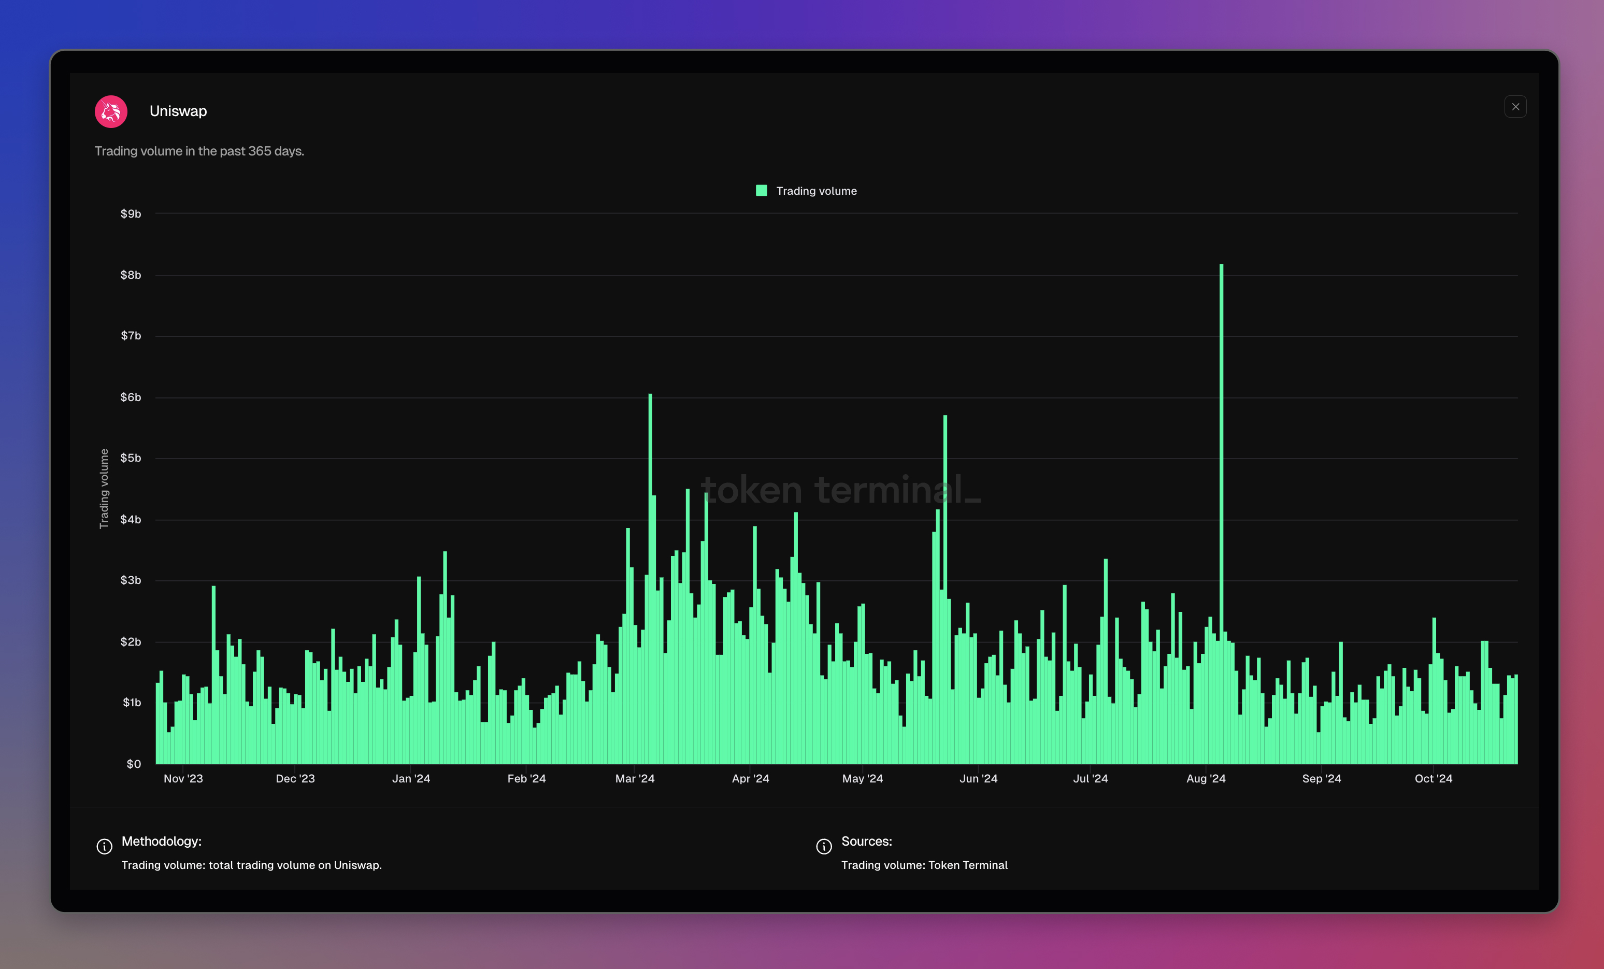Click the Apr '24 x-axis label

click(751, 779)
